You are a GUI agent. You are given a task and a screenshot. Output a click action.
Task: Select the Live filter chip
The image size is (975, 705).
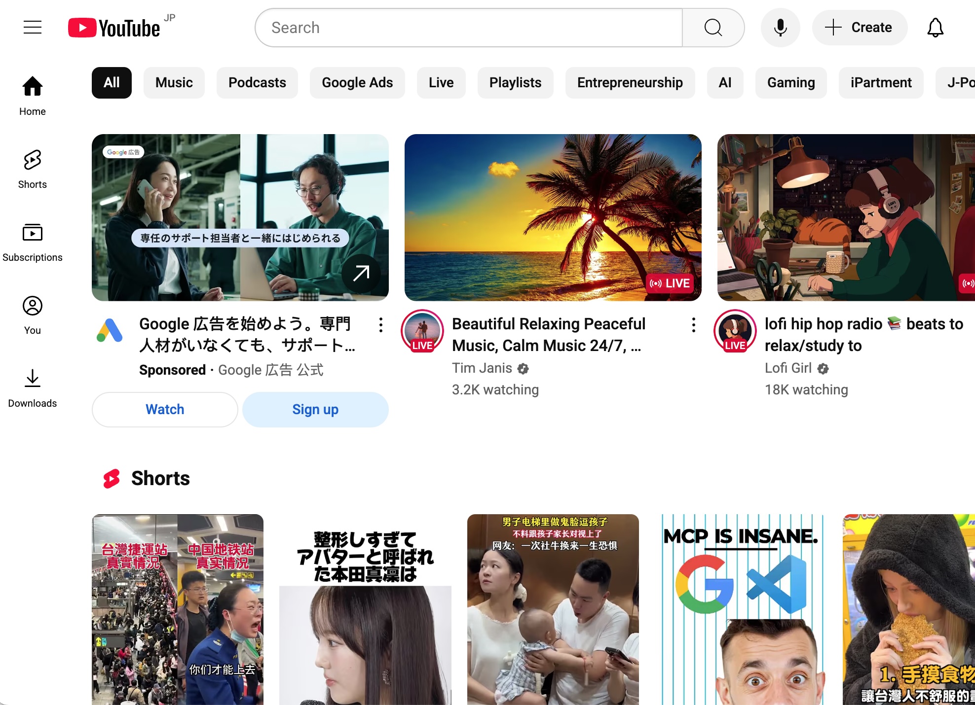[x=441, y=83]
